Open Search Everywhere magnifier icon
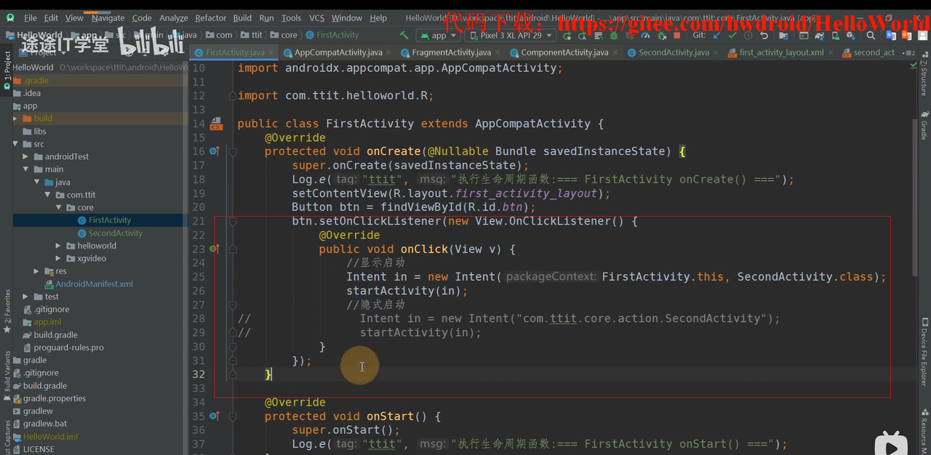This screenshot has height=455, width=931. click(871, 35)
